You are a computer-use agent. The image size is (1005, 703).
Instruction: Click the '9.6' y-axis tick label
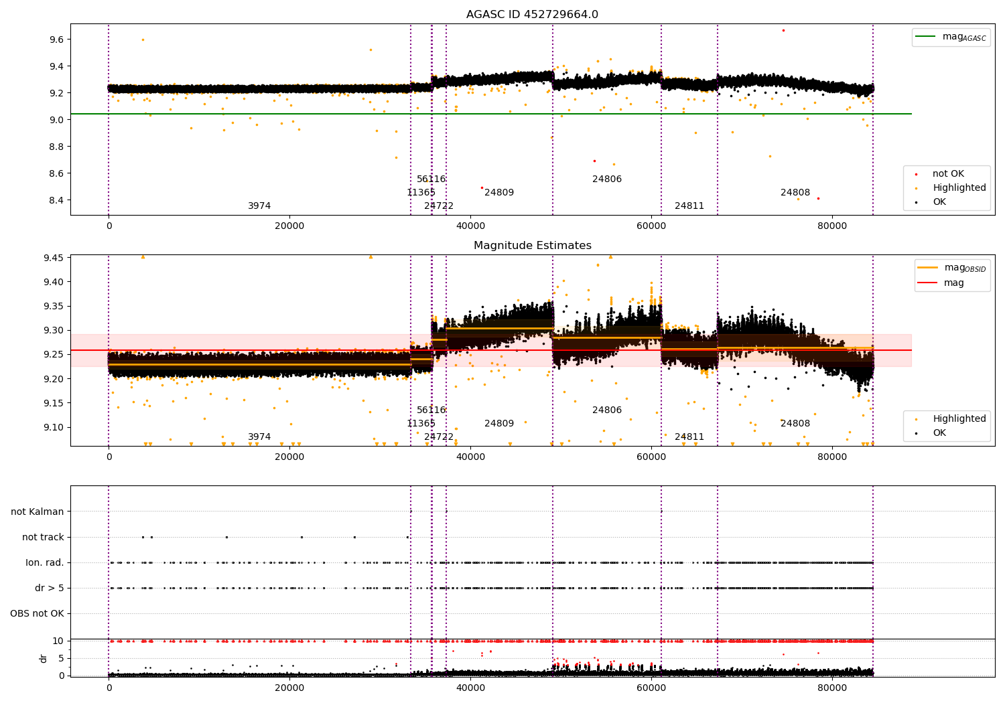coord(57,40)
